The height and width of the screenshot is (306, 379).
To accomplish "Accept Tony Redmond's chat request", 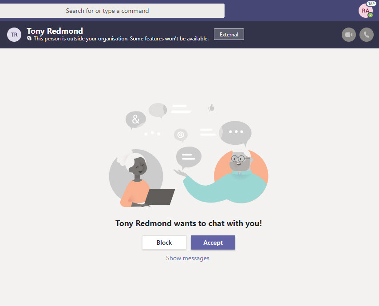I will (x=213, y=242).
